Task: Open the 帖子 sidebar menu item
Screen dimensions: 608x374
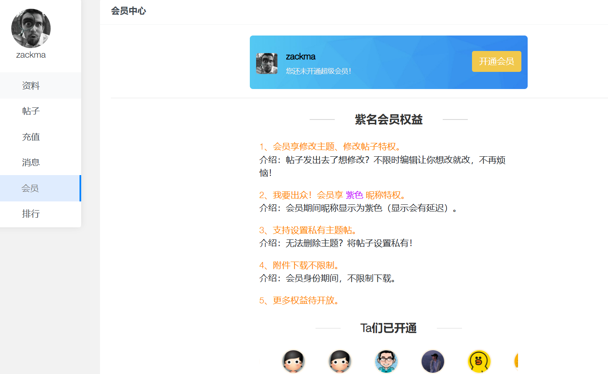Action: [41, 111]
